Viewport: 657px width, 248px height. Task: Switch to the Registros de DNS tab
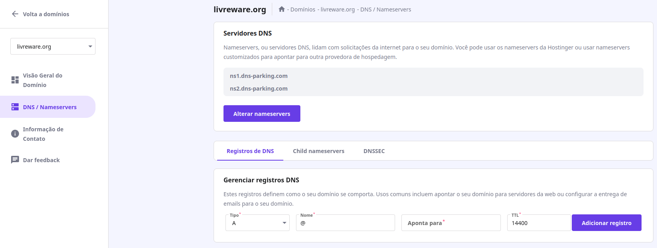[250, 151]
